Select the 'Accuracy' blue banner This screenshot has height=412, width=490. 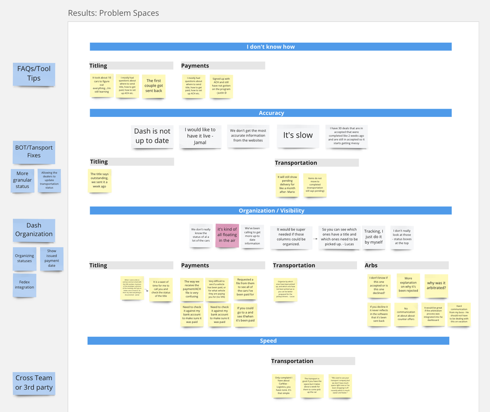(x=270, y=113)
